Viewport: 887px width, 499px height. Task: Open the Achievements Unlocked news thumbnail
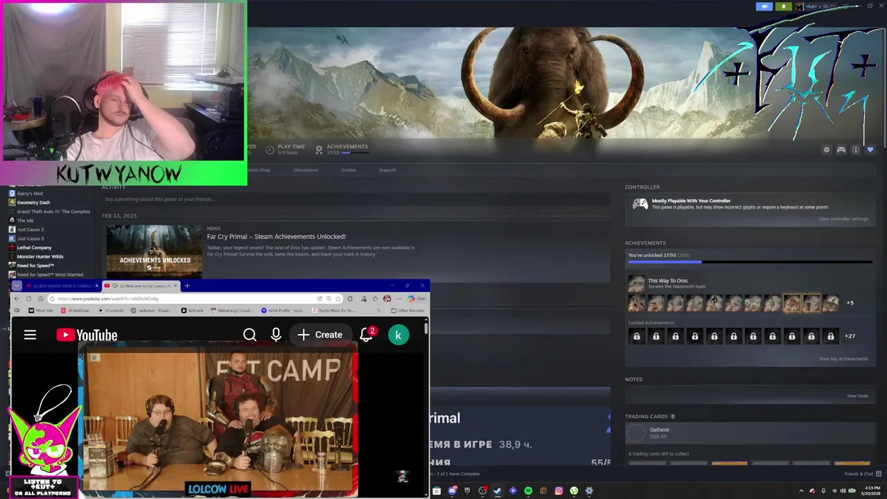(155, 251)
